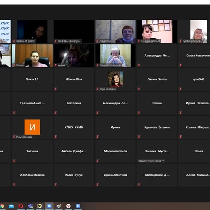Open the Mail app from the taskbar
Image resolution: width=210 pixels, height=210 pixels.
click(12, 206)
